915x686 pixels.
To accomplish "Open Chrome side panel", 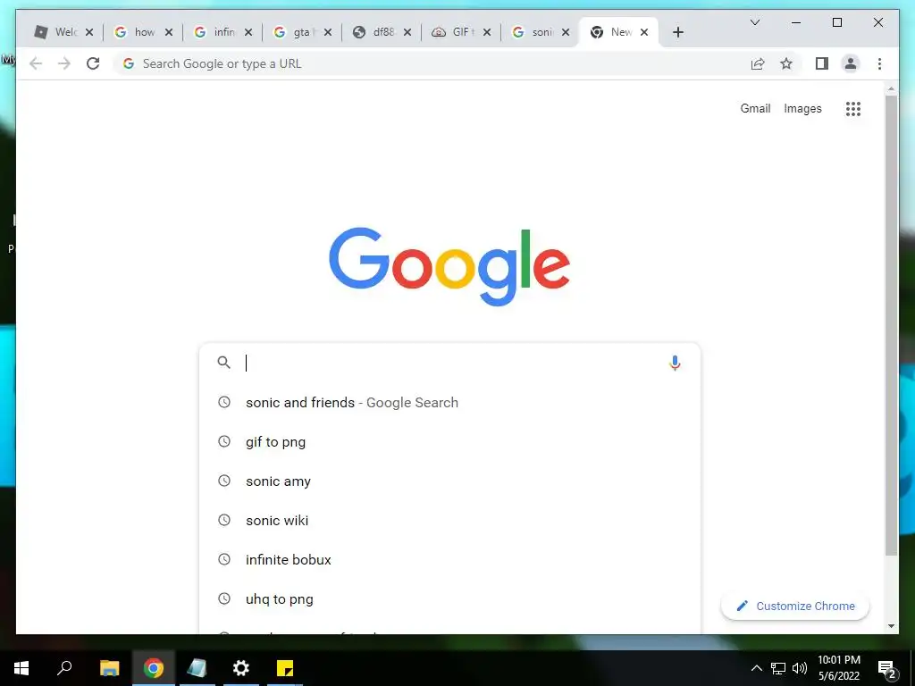I will coord(822,63).
